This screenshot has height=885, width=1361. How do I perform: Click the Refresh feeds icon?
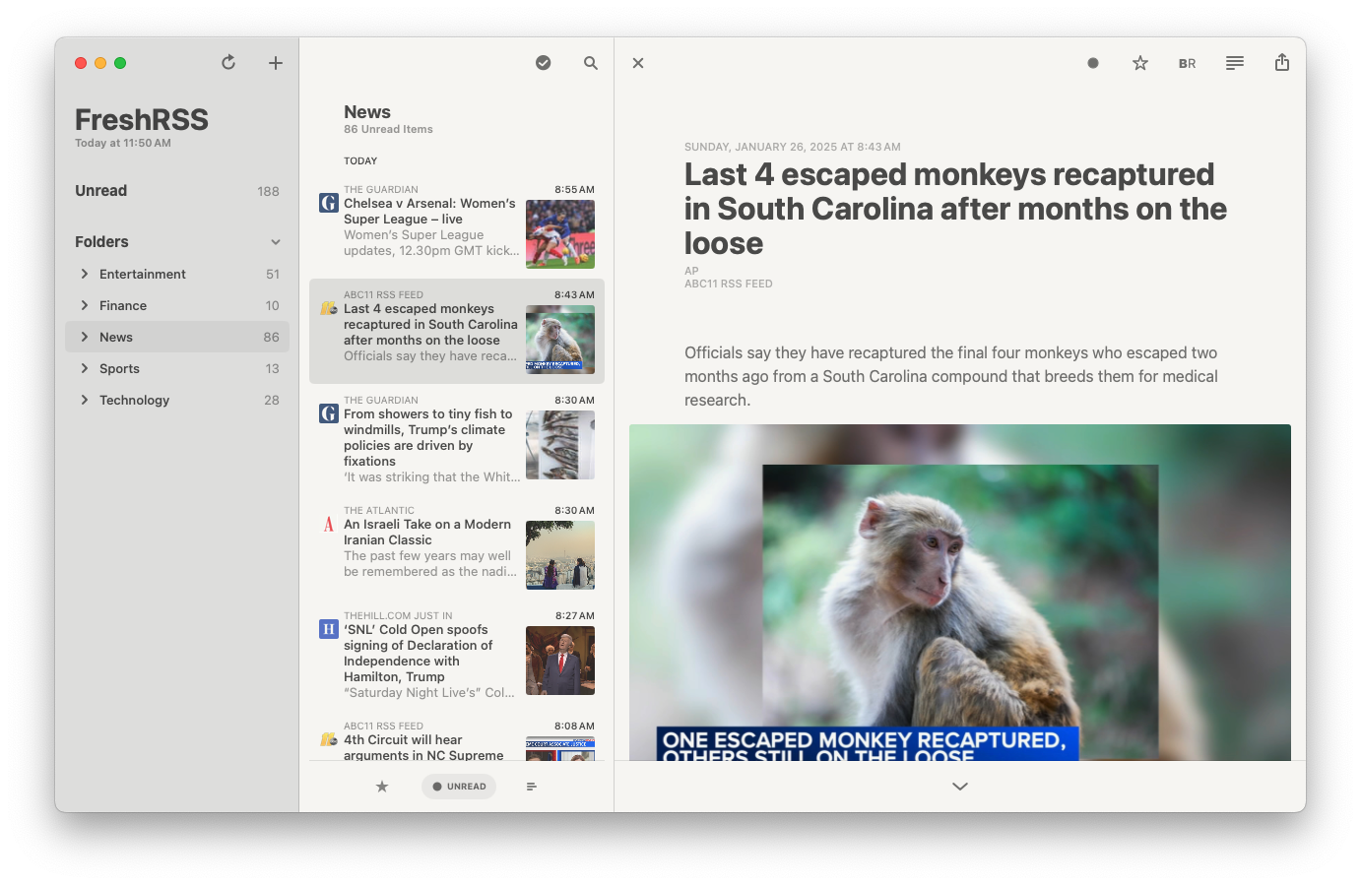tap(227, 62)
